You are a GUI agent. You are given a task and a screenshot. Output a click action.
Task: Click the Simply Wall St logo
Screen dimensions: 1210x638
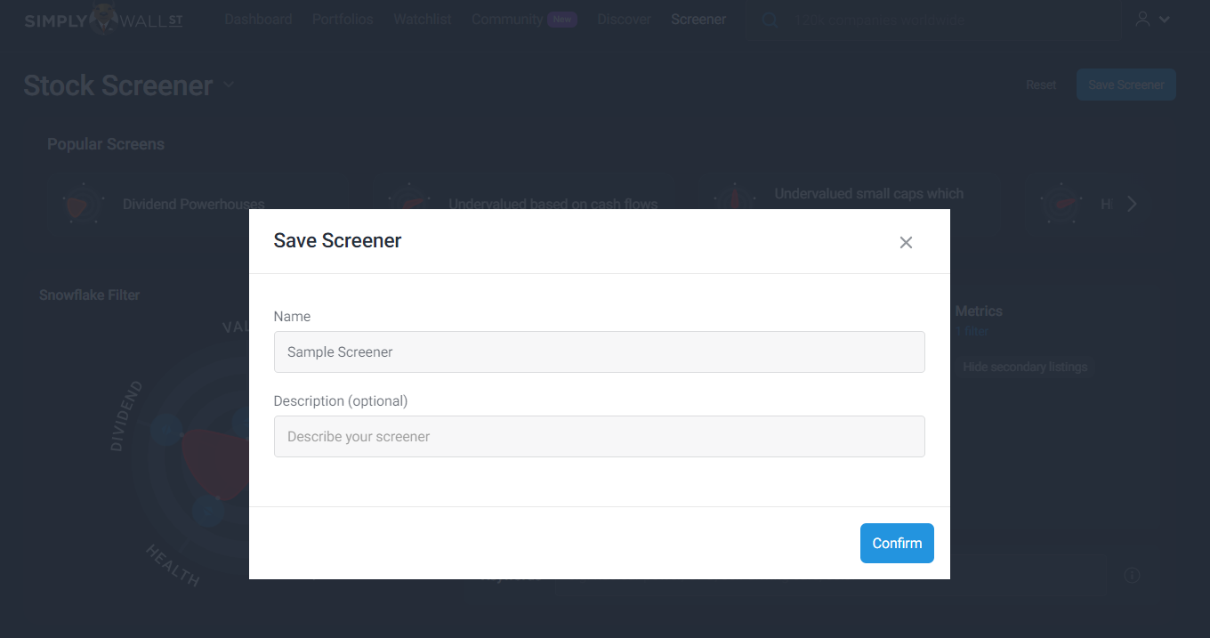[103, 20]
